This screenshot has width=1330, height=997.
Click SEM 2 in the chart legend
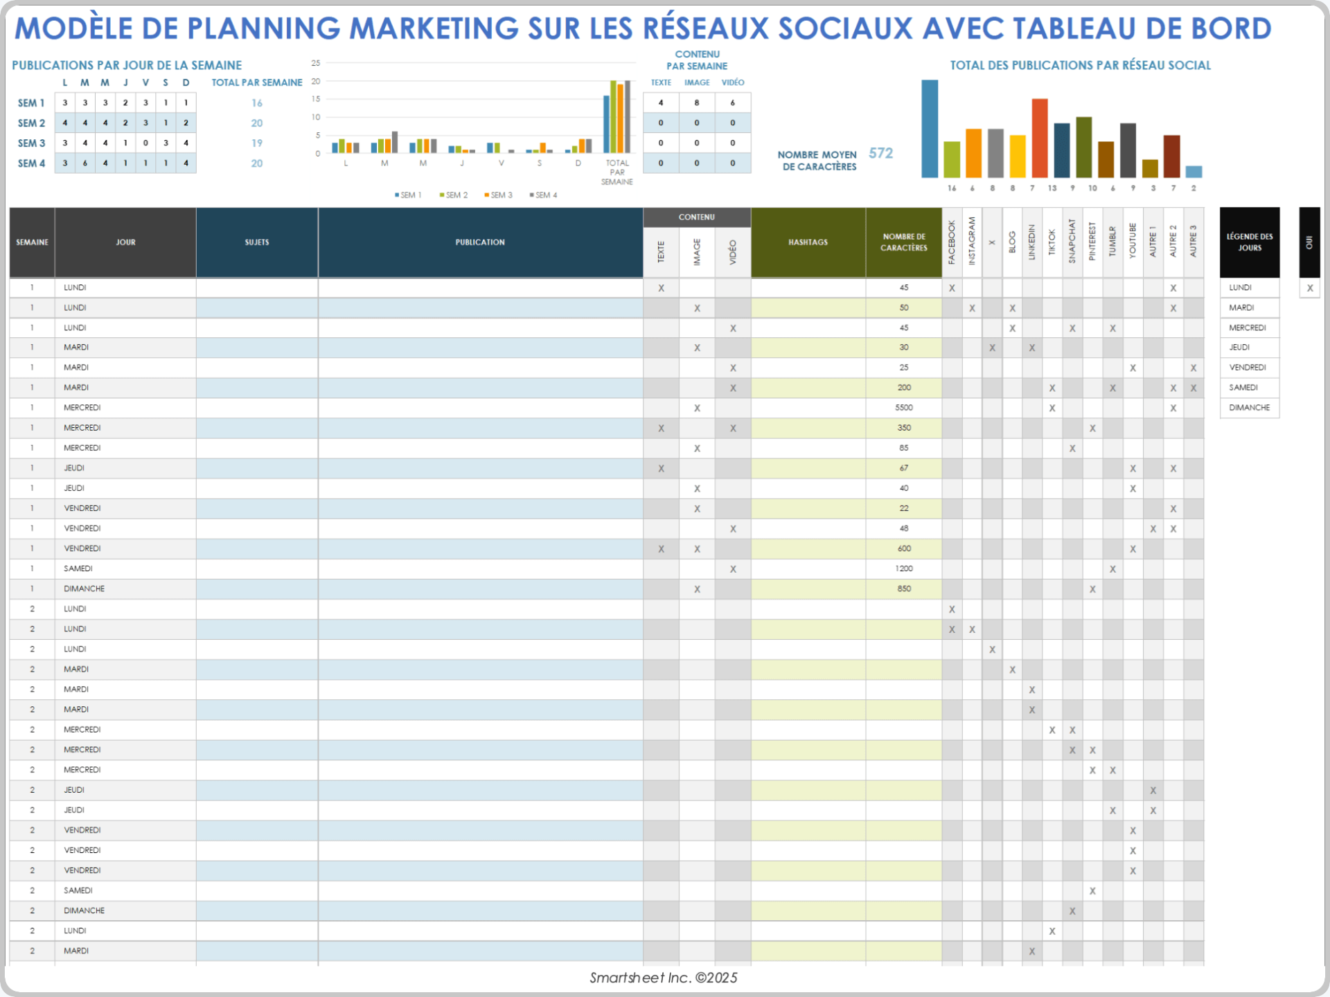click(x=454, y=195)
